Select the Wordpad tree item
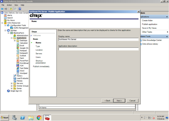 (x=23, y=73)
